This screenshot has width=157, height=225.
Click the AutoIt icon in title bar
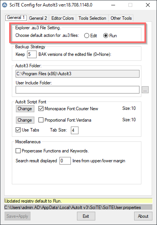point(5,5)
